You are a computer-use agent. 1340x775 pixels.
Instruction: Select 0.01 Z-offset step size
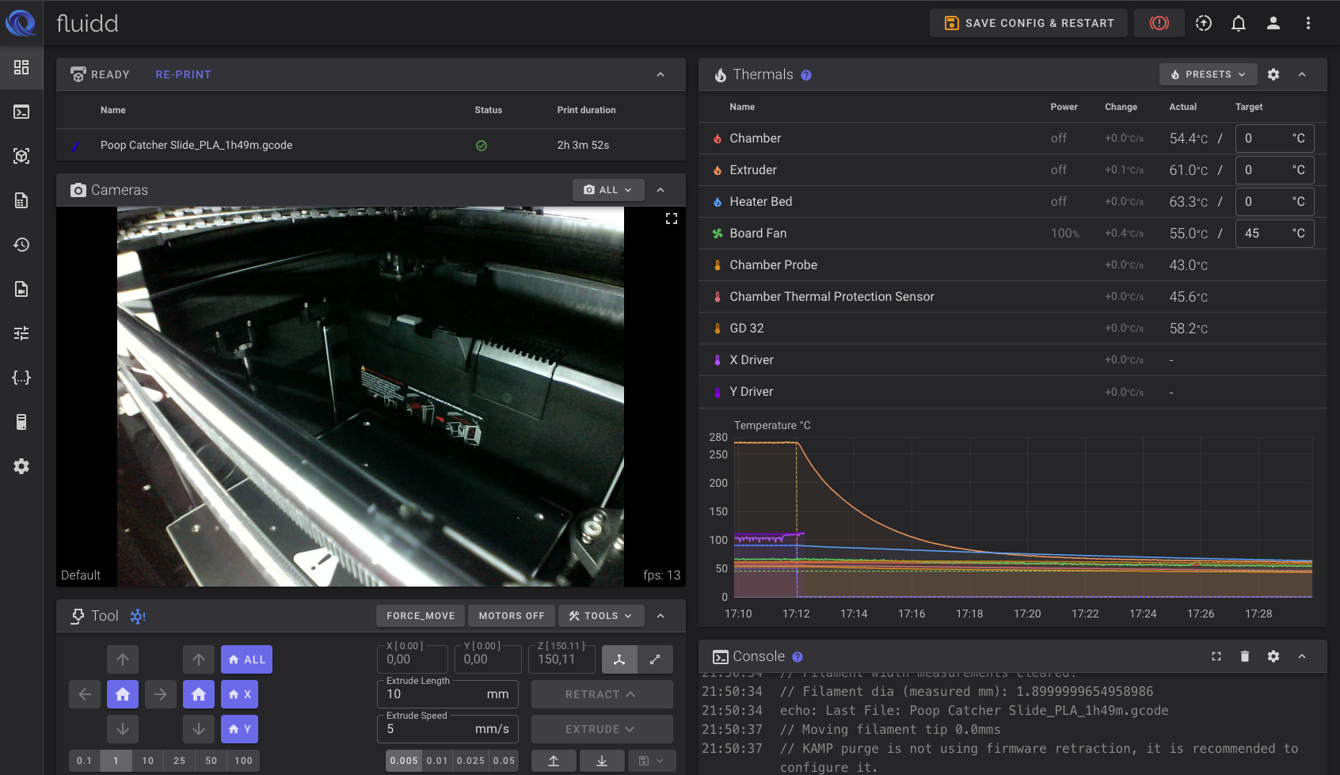coord(437,761)
